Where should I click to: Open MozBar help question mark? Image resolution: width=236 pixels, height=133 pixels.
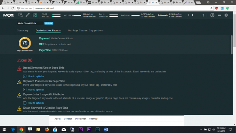click(x=203, y=15)
